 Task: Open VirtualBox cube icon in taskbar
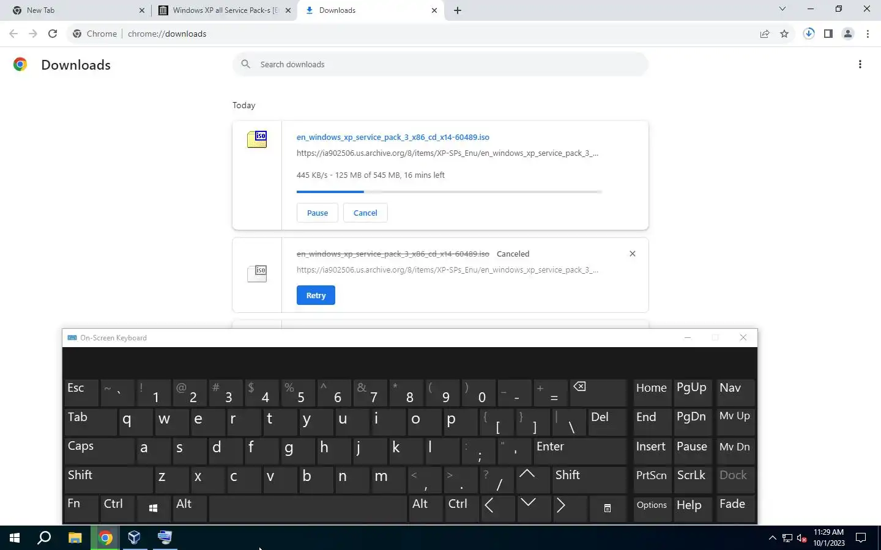point(134,538)
